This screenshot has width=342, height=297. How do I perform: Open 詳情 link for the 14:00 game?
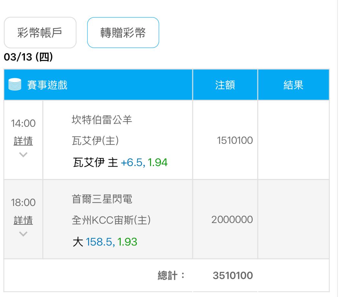click(x=23, y=141)
